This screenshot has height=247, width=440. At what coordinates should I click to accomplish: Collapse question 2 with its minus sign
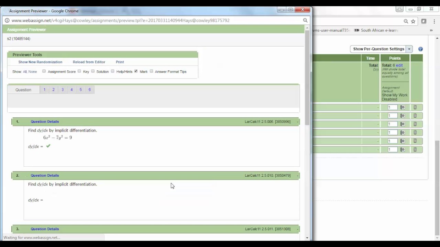(297, 176)
